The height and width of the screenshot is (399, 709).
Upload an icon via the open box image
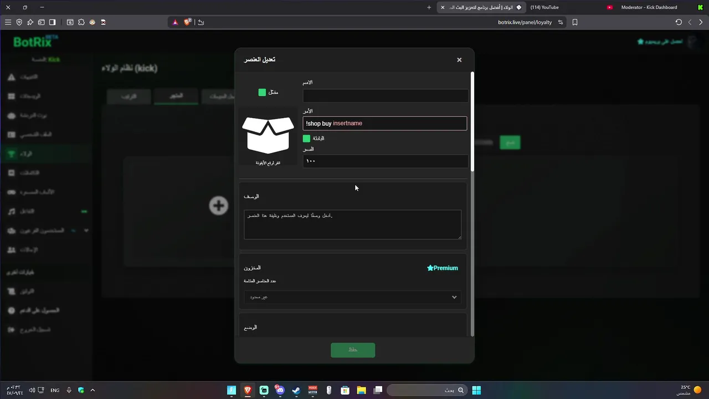pos(268,136)
